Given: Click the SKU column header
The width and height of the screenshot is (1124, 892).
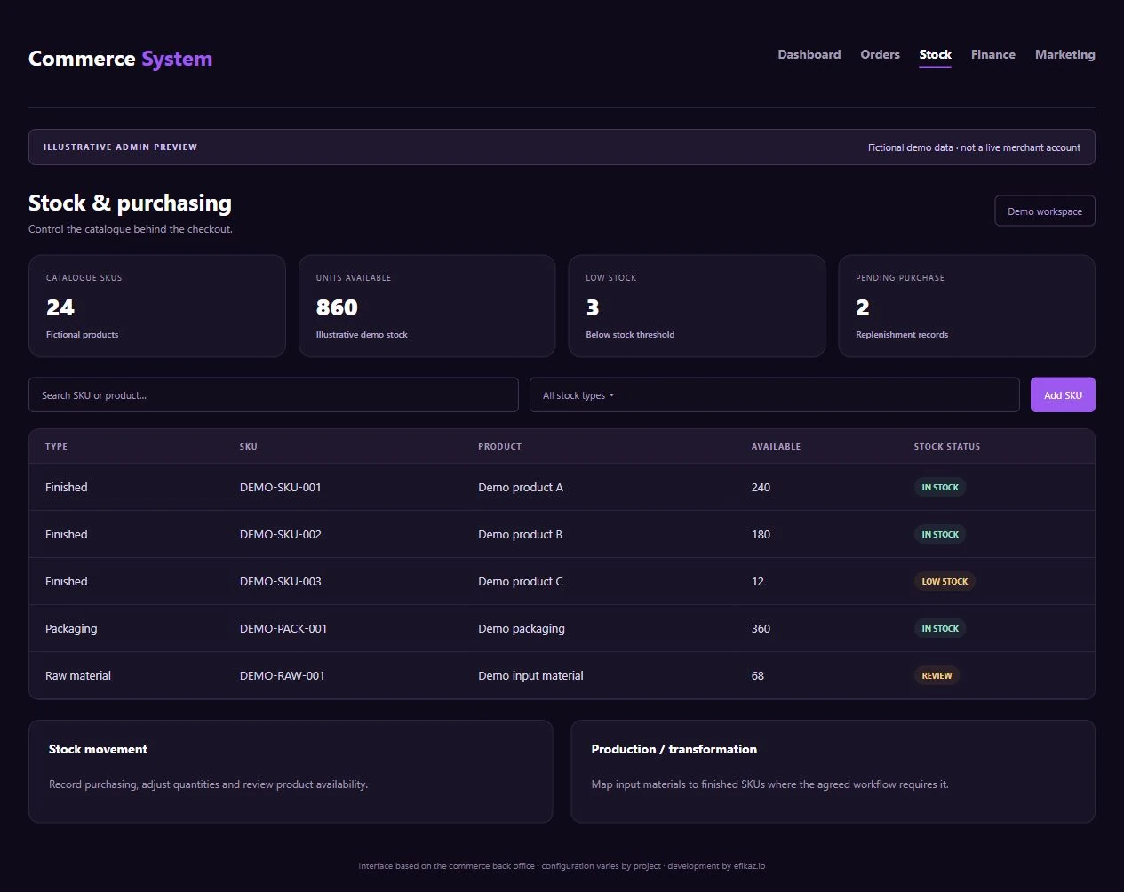Looking at the screenshot, I should click(249, 446).
